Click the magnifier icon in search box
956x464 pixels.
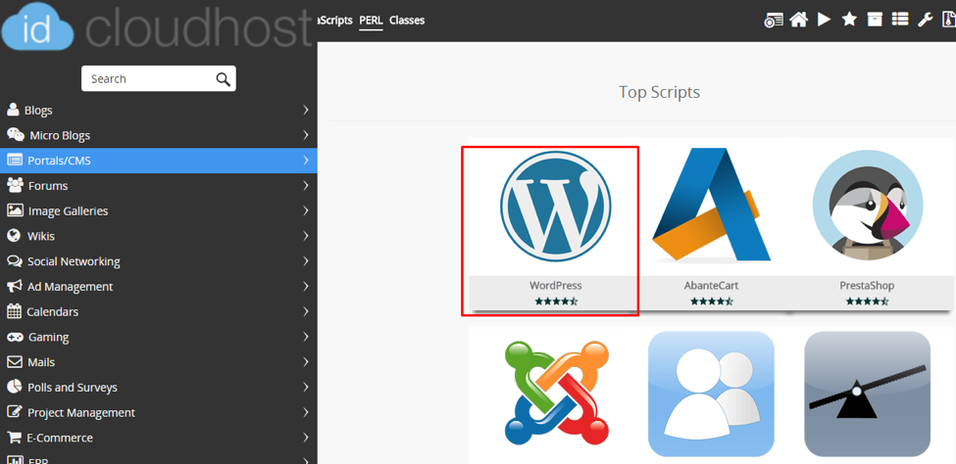point(224,79)
